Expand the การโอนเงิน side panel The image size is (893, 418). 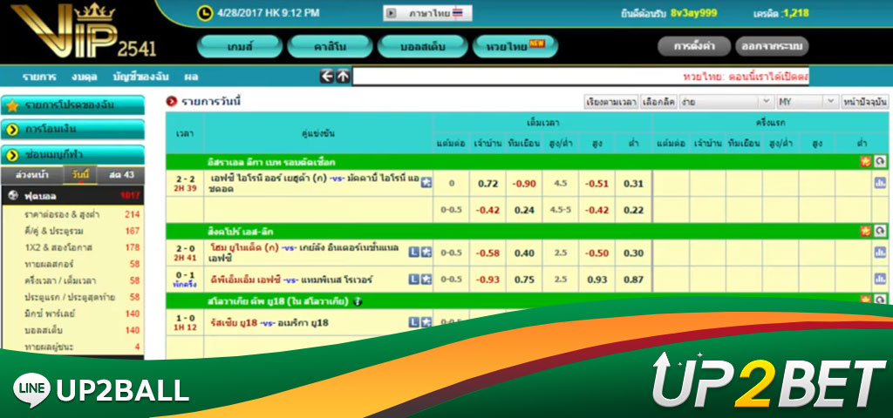pos(72,130)
